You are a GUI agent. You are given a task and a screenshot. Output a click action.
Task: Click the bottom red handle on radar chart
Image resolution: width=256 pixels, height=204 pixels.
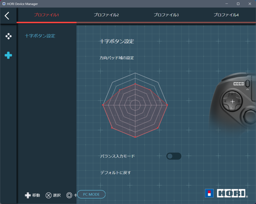135,137
